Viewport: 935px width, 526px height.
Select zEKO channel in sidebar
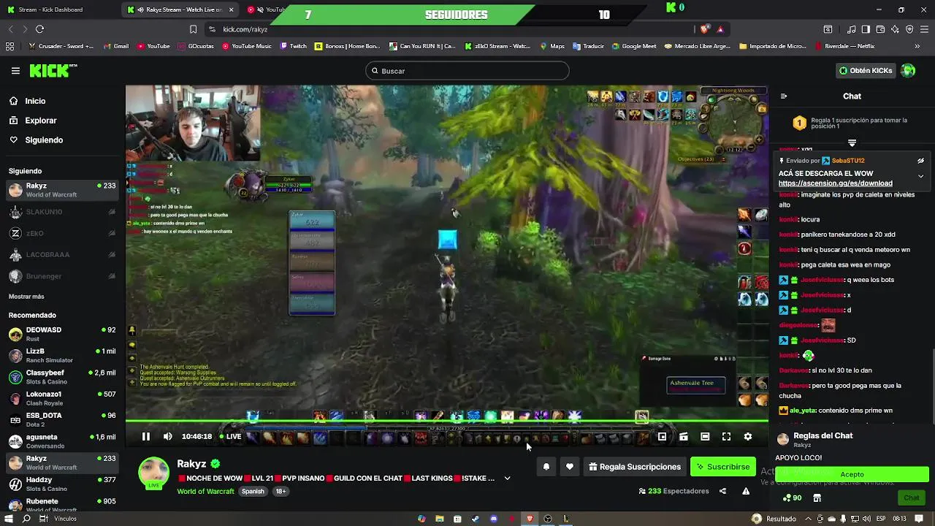(x=62, y=233)
